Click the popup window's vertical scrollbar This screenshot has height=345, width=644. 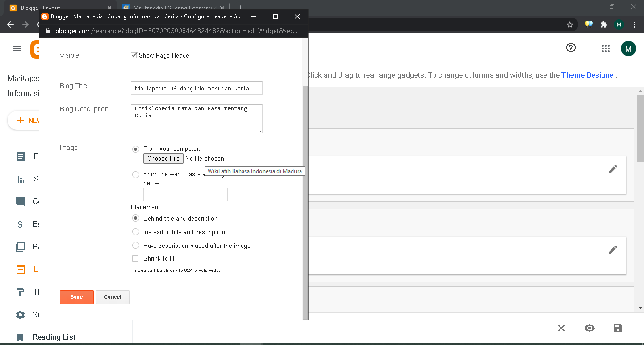click(x=305, y=203)
